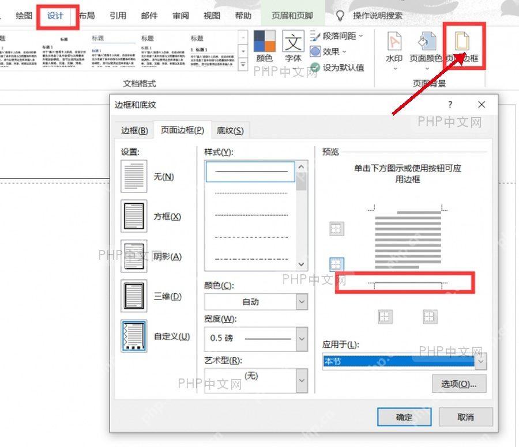This screenshot has height=447, width=519.
Task: Select the 3-D (三维) border setting icon
Action: 134,296
